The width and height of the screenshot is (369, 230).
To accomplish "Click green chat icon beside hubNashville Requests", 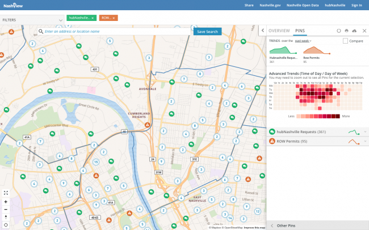I will [272, 132].
